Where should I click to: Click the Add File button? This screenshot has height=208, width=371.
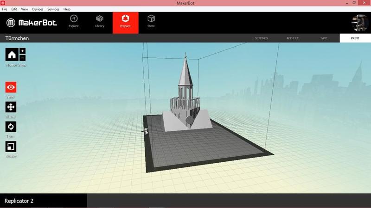pos(293,38)
